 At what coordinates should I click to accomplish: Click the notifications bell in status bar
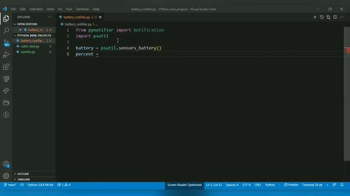[x=342, y=185]
